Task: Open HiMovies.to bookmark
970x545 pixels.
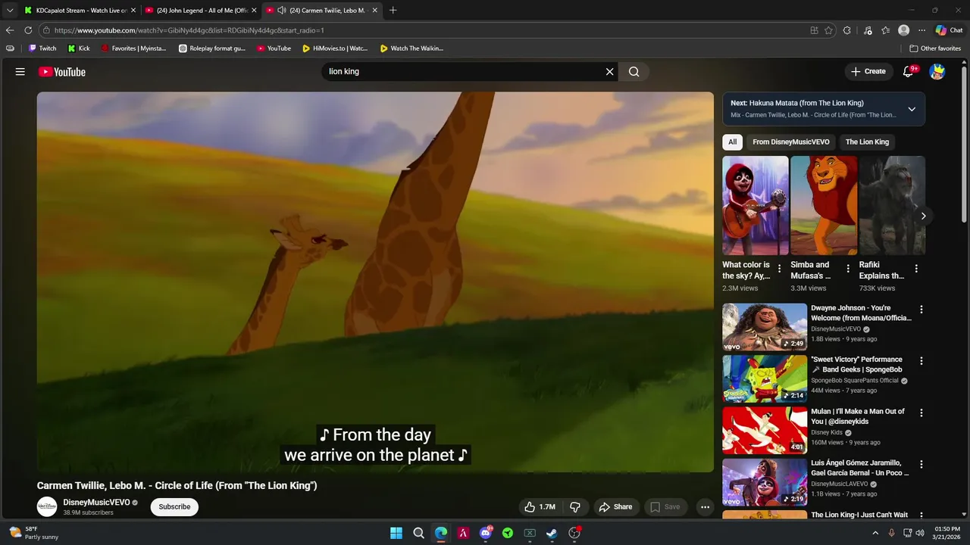Action: (335, 48)
